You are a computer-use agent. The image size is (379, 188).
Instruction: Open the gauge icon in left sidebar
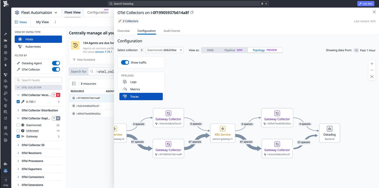tap(5, 134)
